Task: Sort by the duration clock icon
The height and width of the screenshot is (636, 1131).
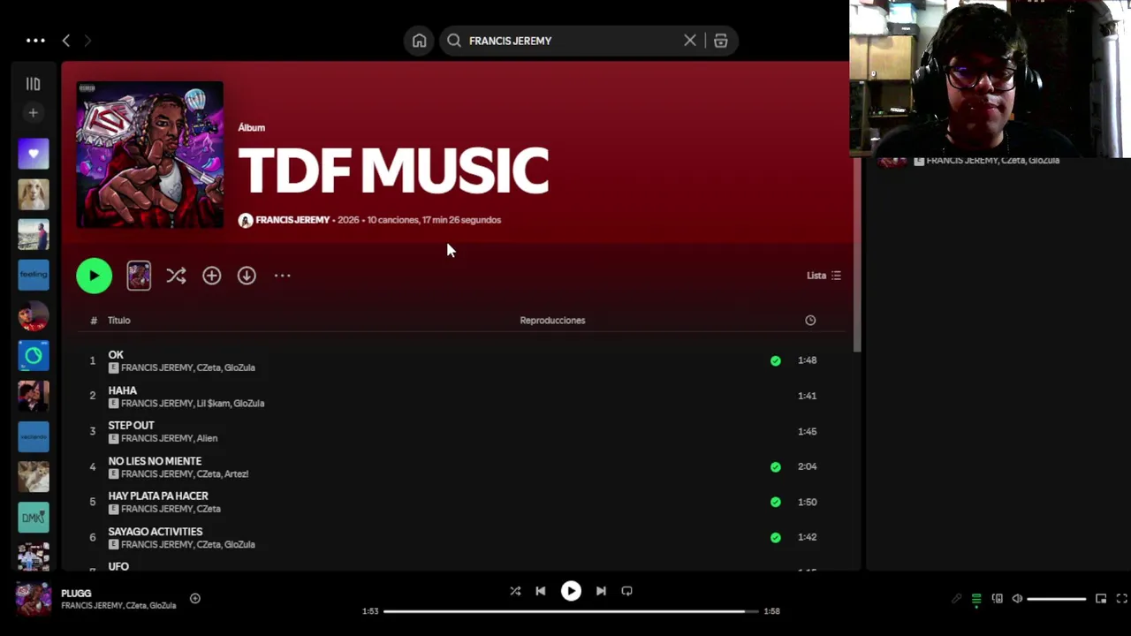Action: click(x=810, y=321)
